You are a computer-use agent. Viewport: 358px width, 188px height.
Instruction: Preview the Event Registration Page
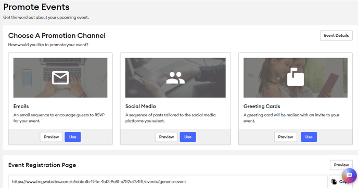tap(341, 165)
